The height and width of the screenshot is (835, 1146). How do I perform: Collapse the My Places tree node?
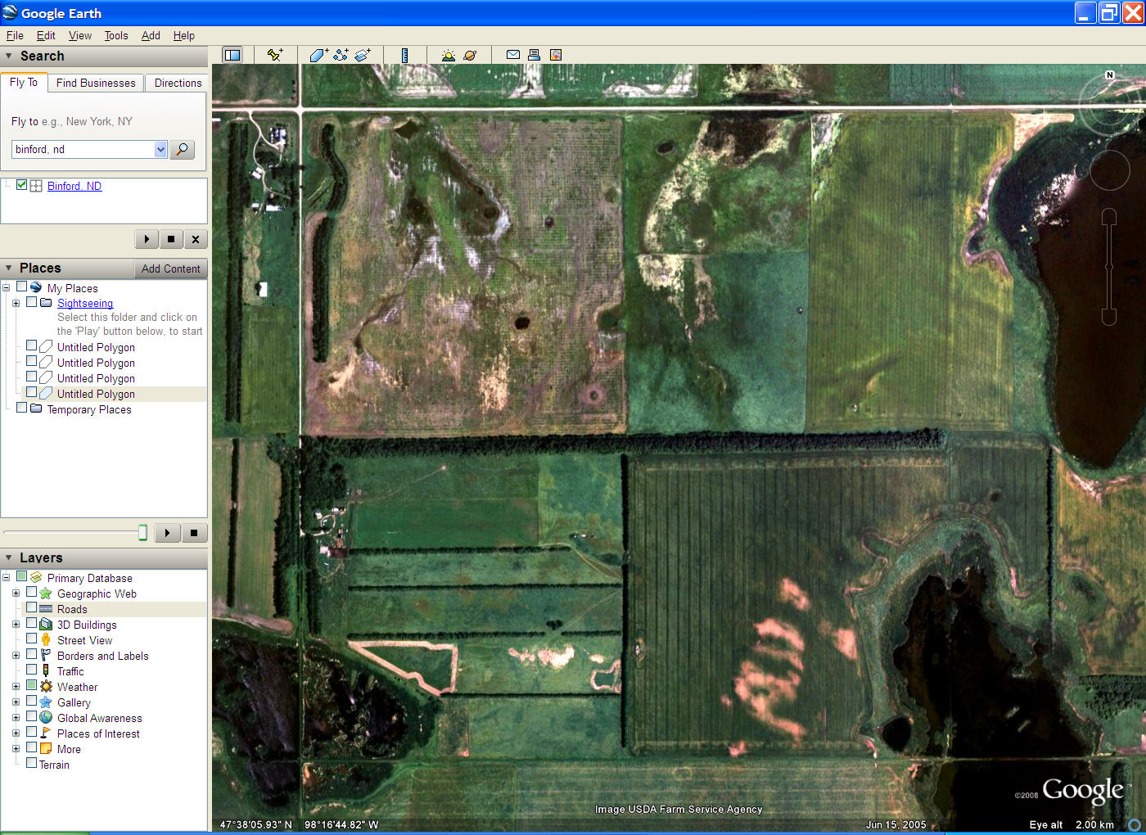click(x=6, y=287)
